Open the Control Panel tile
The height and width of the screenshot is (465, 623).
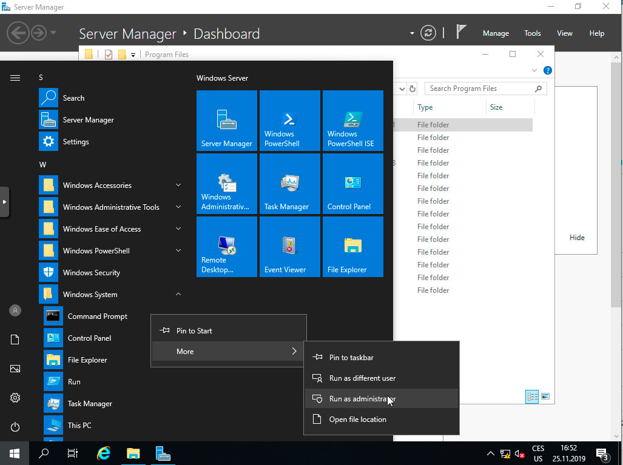pos(352,184)
